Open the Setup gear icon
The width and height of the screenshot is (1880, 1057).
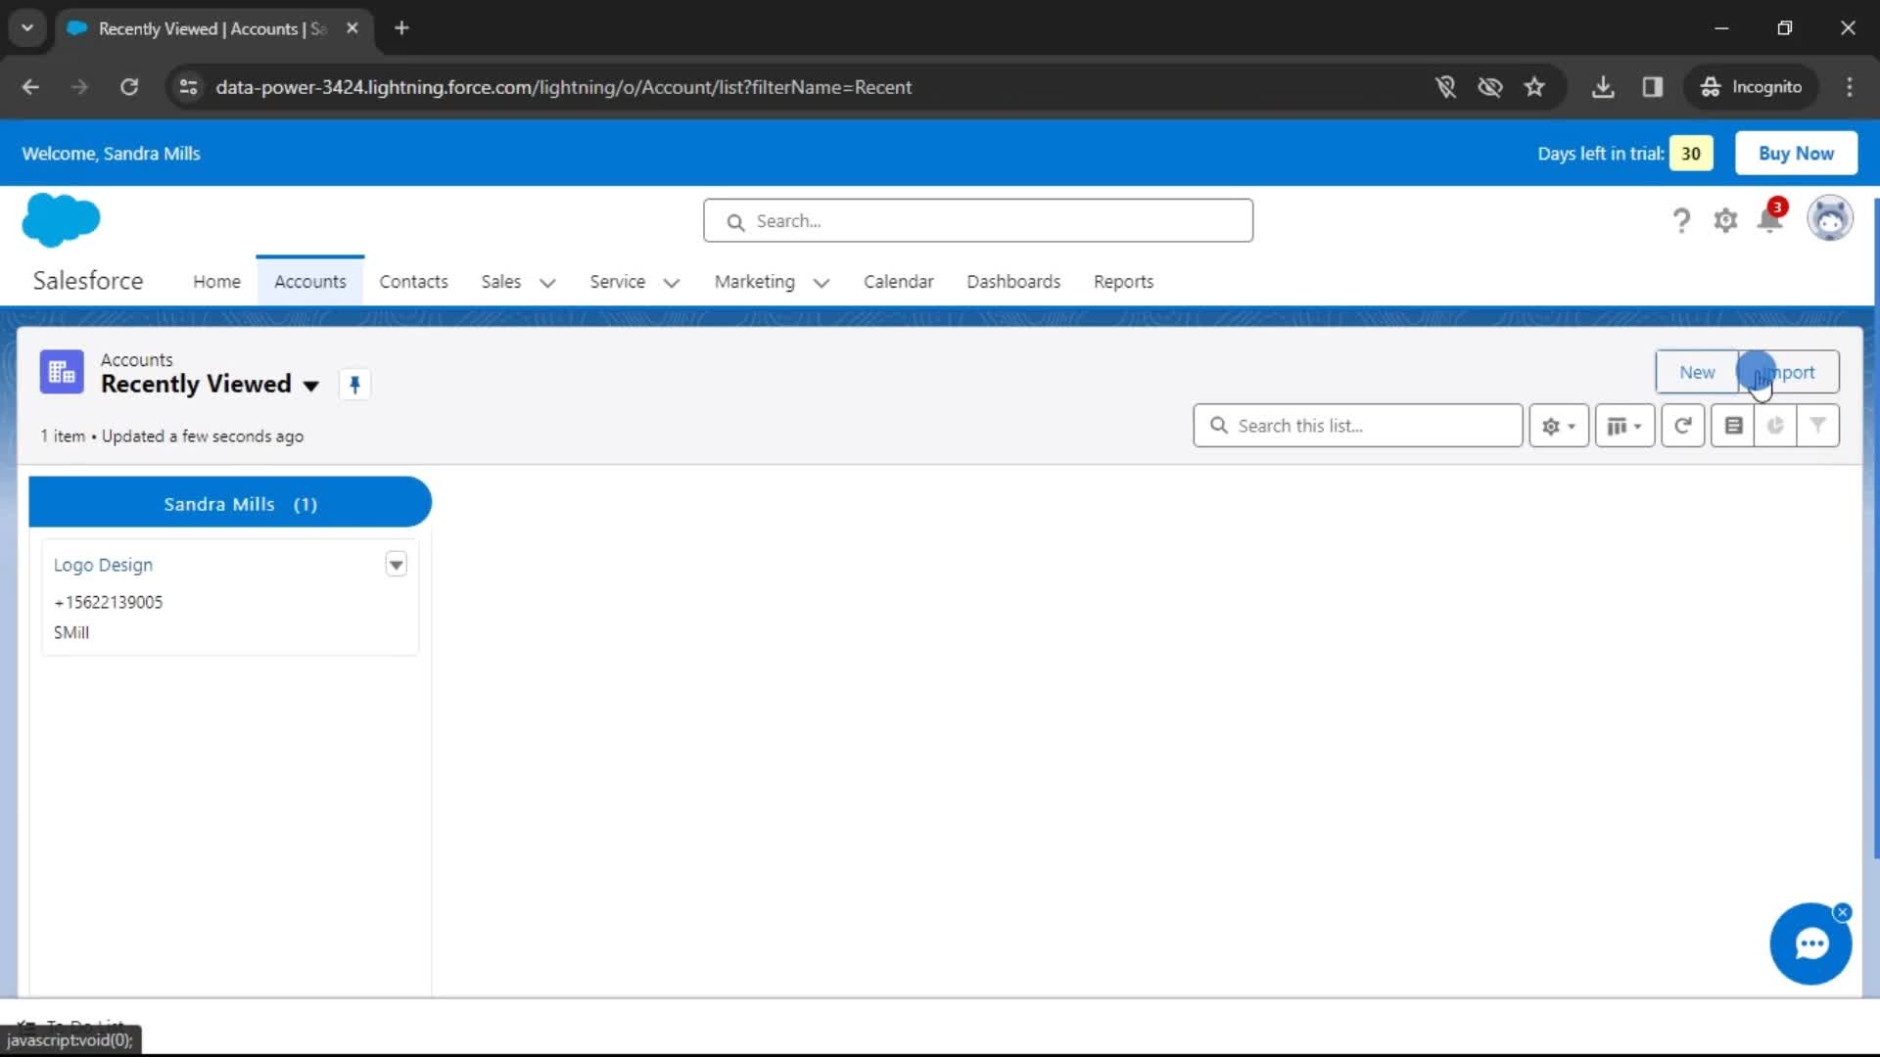click(x=1725, y=220)
